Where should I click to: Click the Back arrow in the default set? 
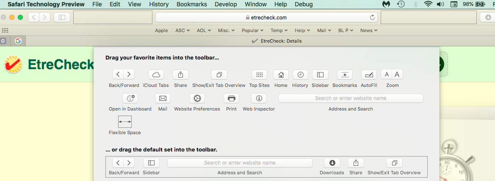[118, 163]
